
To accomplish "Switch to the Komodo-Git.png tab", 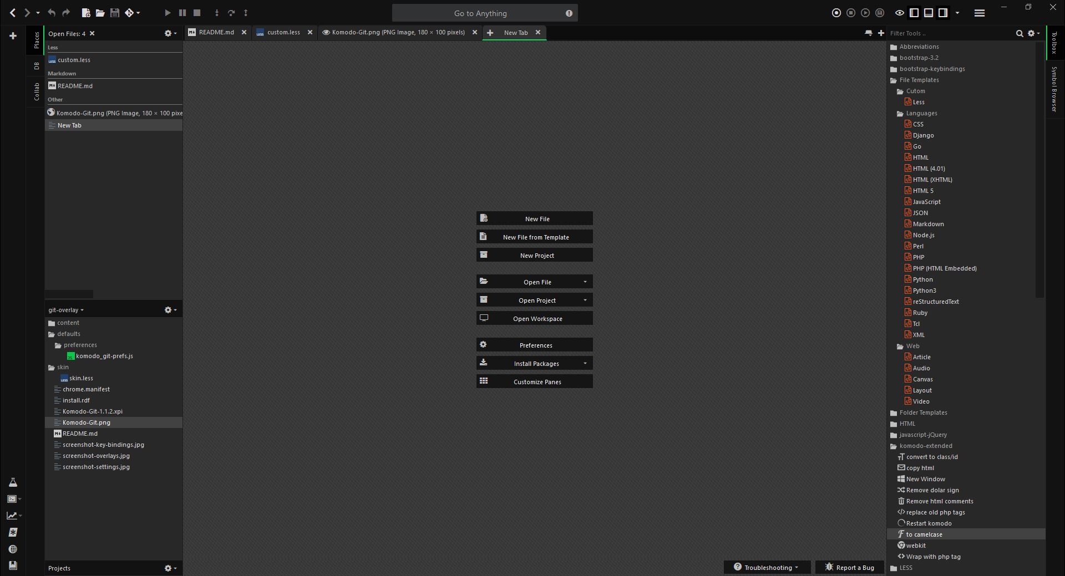I will [399, 32].
